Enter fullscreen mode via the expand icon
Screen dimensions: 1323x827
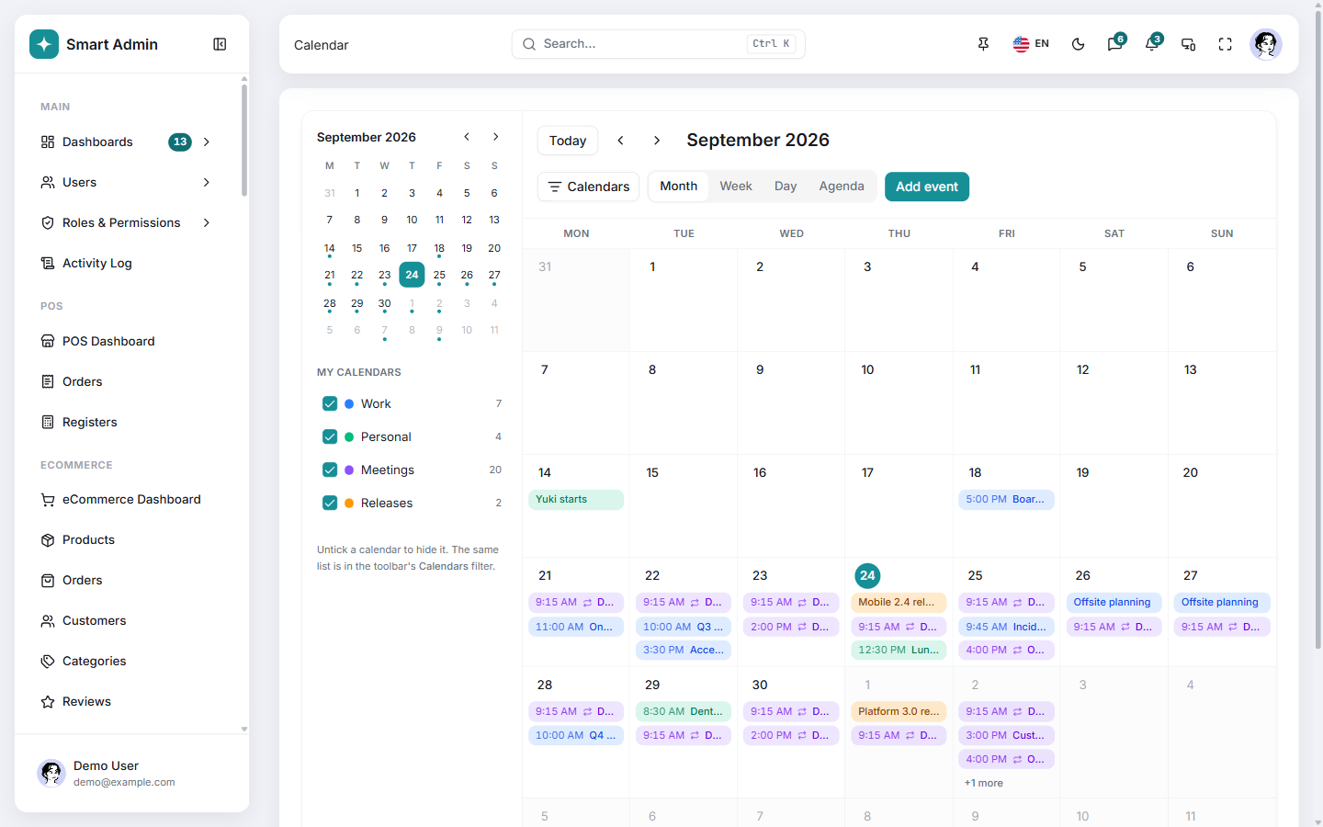tap(1226, 44)
